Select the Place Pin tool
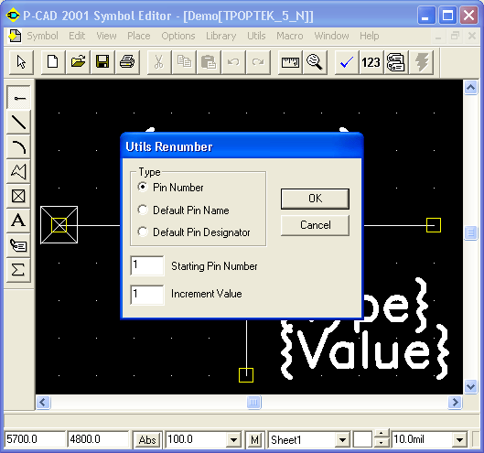Viewport: 484px width, 453px height. (x=18, y=98)
